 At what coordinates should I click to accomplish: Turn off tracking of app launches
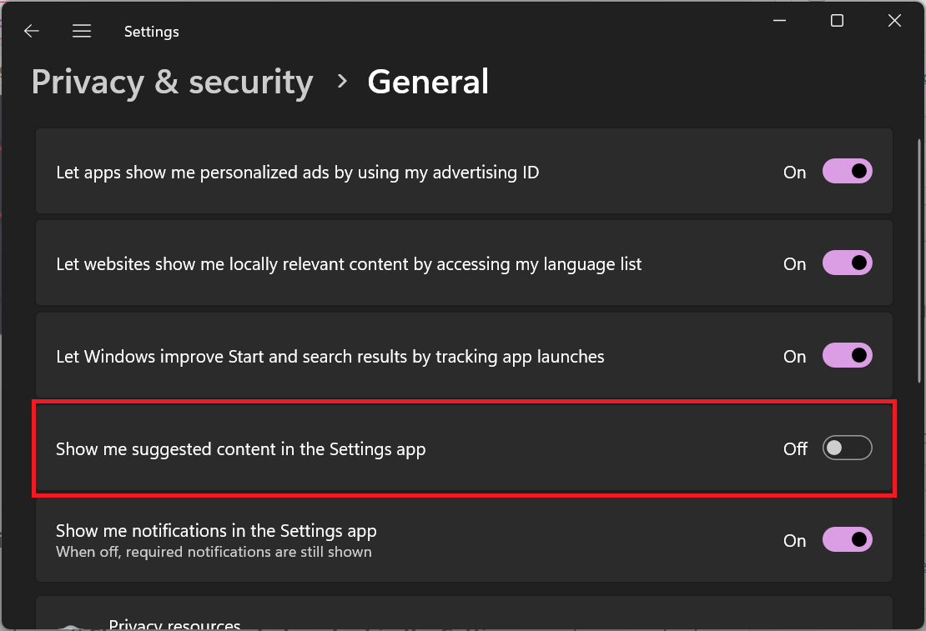point(847,355)
